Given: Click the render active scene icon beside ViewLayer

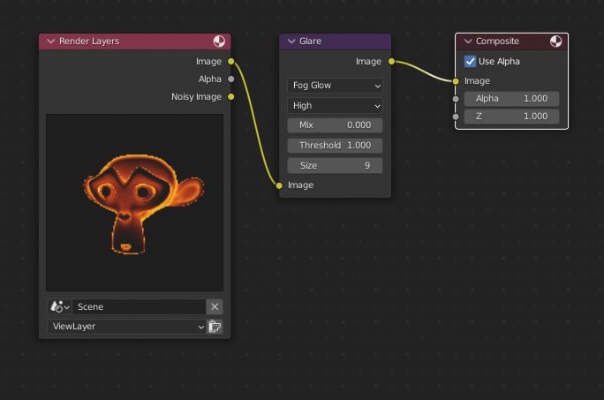Looking at the screenshot, I should 215,327.
